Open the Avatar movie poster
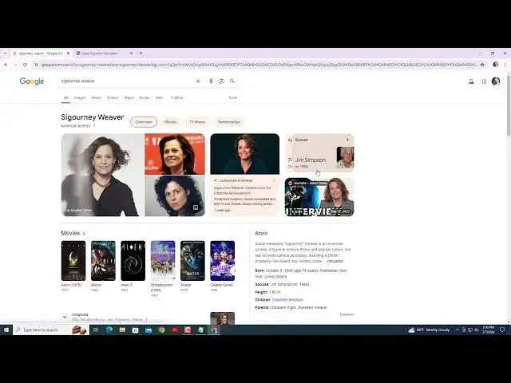 click(x=192, y=261)
